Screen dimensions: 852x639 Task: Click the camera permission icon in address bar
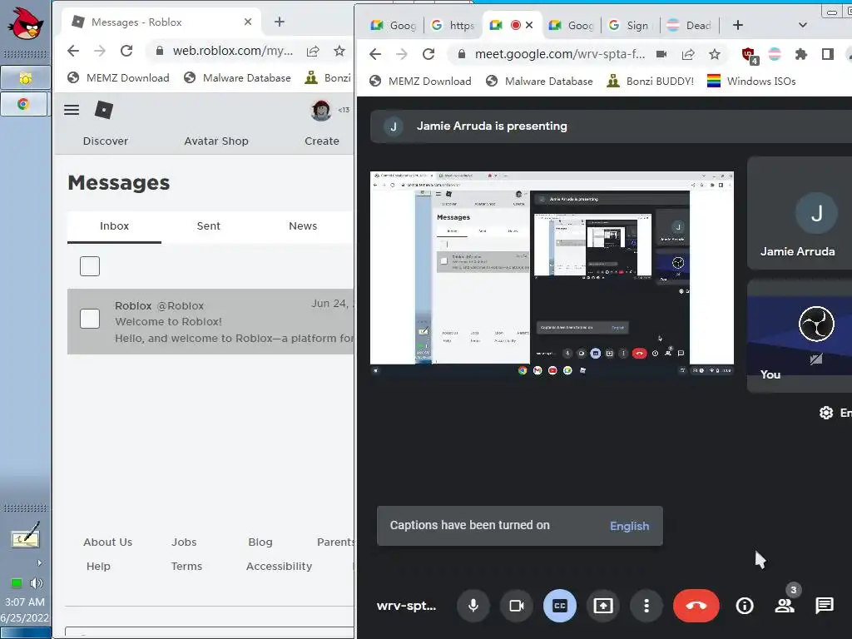pyautogui.click(x=661, y=54)
